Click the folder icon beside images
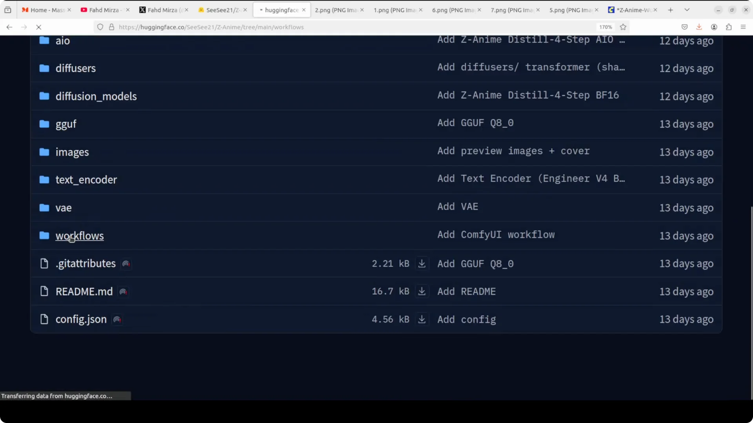The image size is (753, 423). point(44,152)
